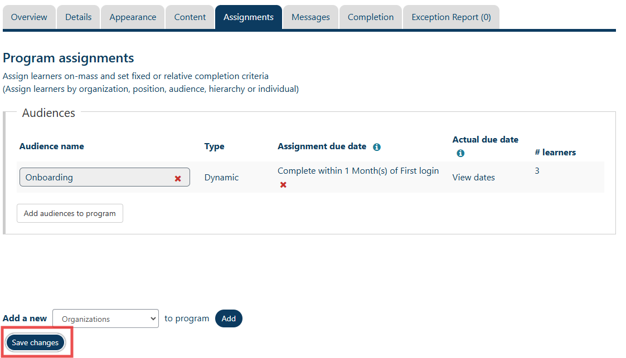Click info icon under Actual due date

point(460,153)
